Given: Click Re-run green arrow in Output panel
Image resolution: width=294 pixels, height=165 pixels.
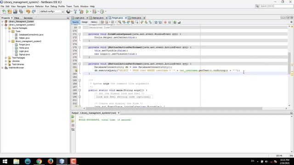Looking at the screenshot, I should click(x=73, y=117).
